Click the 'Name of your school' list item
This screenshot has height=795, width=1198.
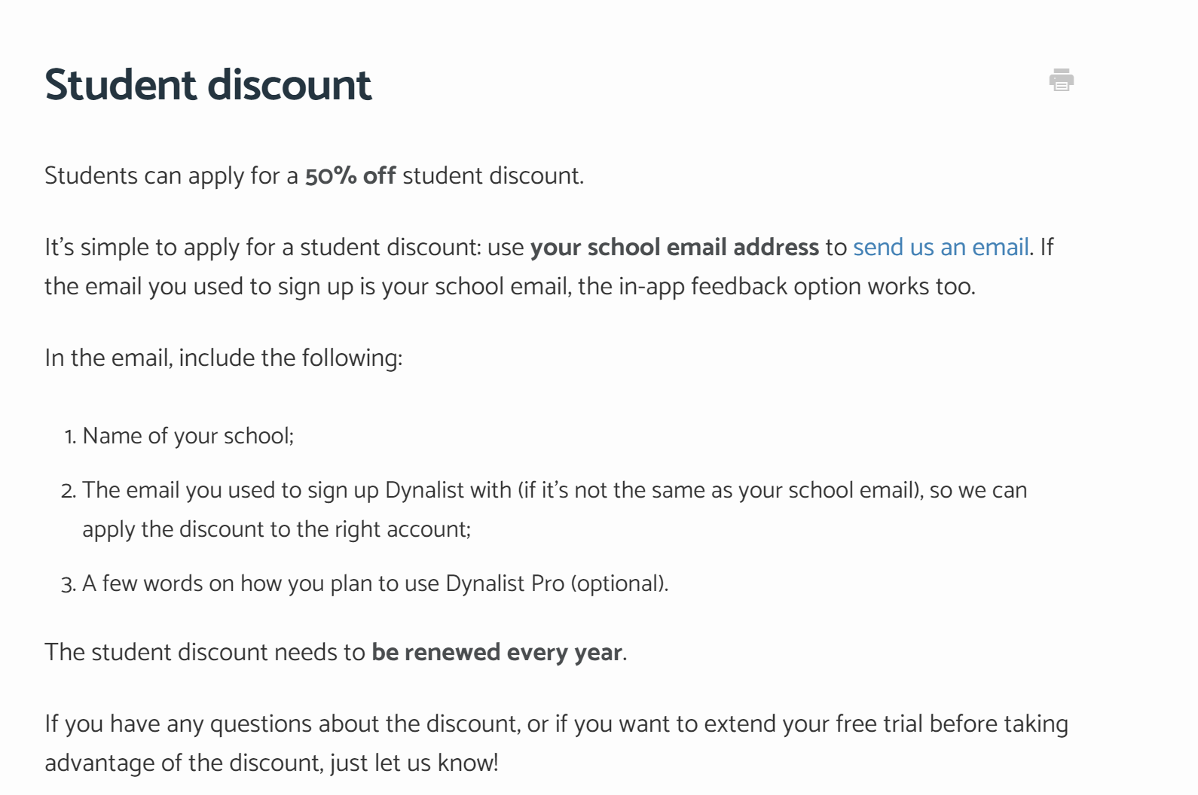click(x=188, y=436)
